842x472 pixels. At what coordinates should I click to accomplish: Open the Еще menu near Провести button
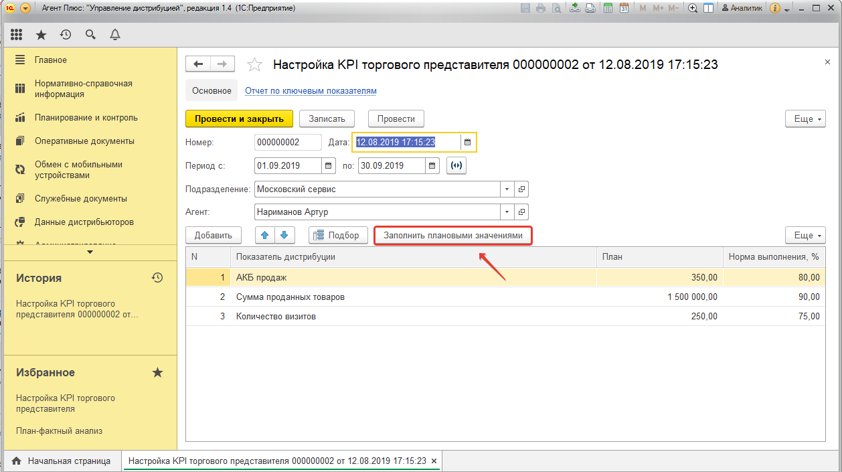[805, 119]
